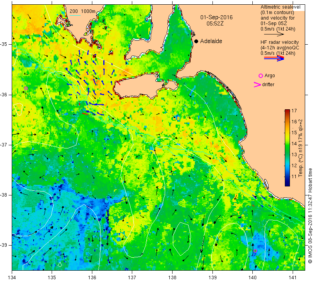
Task: Click the colorbar tick label 11
Action: [294, 177]
